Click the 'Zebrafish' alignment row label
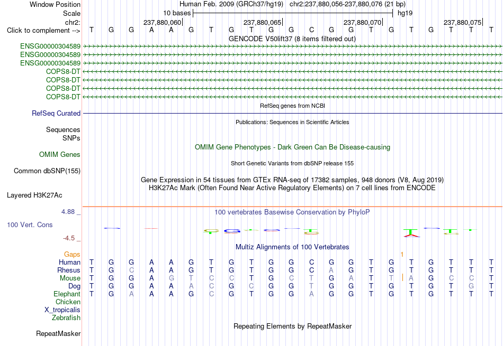Viewport: 503px width, 346px height. pyautogui.click(x=66, y=318)
